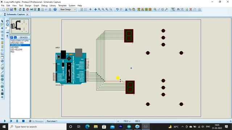Pause the simulation
The image size is (232, 130).
[x=17, y=121]
